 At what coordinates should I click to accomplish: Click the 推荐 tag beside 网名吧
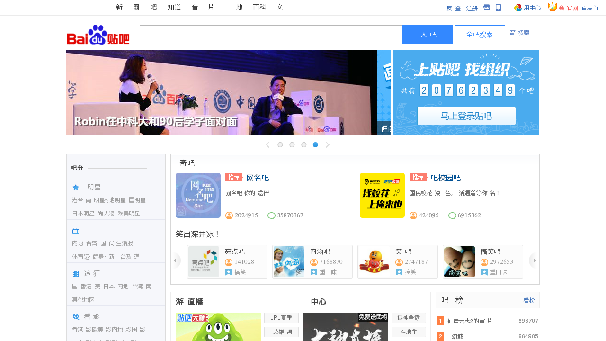[234, 177]
